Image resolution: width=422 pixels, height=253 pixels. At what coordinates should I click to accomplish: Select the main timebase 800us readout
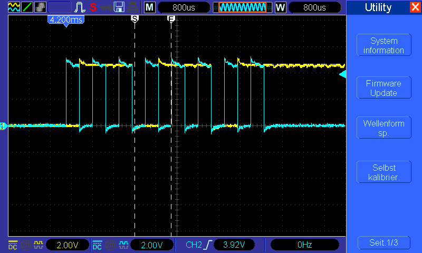point(184,7)
